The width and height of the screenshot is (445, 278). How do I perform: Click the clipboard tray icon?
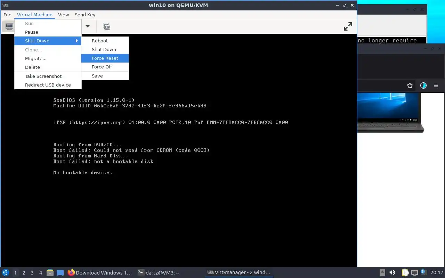(x=405, y=272)
